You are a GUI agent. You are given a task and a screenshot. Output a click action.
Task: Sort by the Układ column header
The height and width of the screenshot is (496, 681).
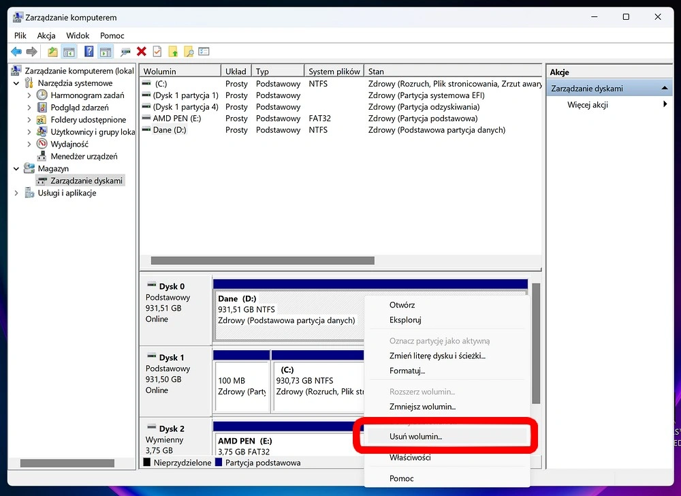236,72
